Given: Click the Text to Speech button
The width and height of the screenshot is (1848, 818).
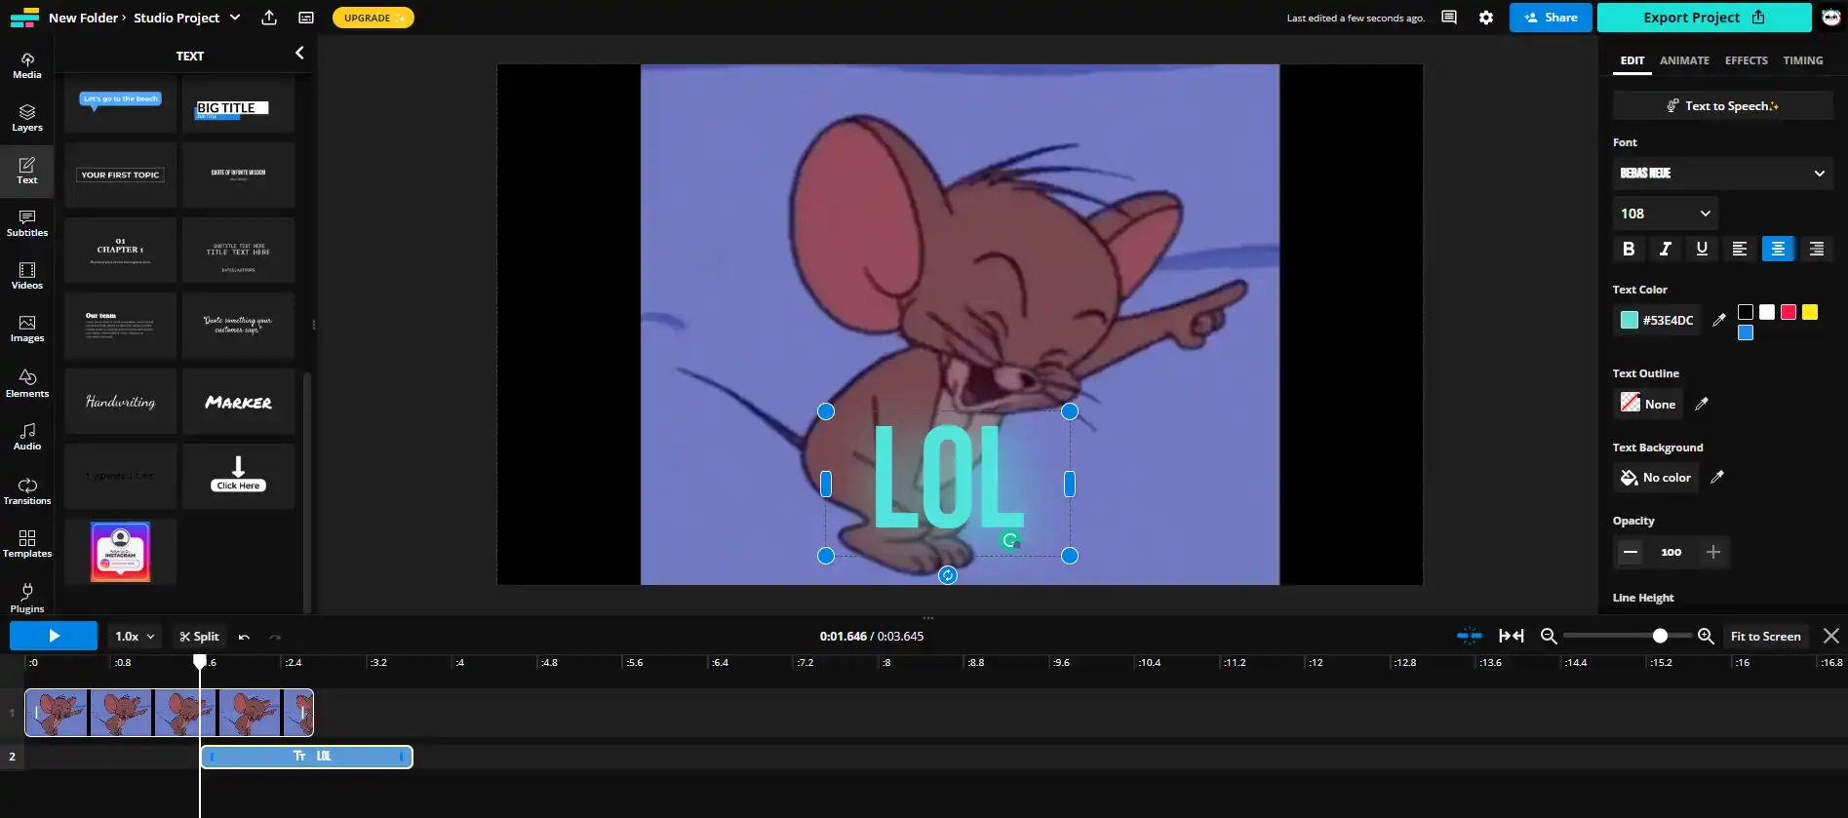Looking at the screenshot, I should [x=1722, y=105].
